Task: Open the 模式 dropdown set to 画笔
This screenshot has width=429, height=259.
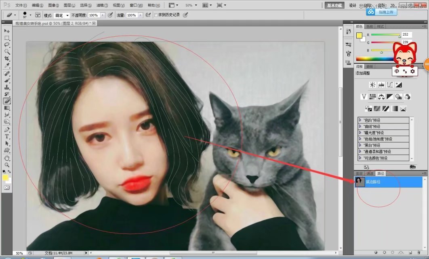Action: pos(61,15)
